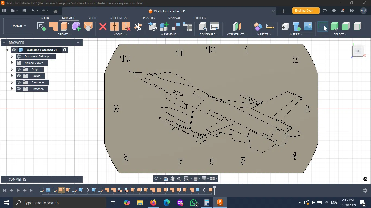
Task: Open the Data Panel grid icon
Action: tap(4, 11)
